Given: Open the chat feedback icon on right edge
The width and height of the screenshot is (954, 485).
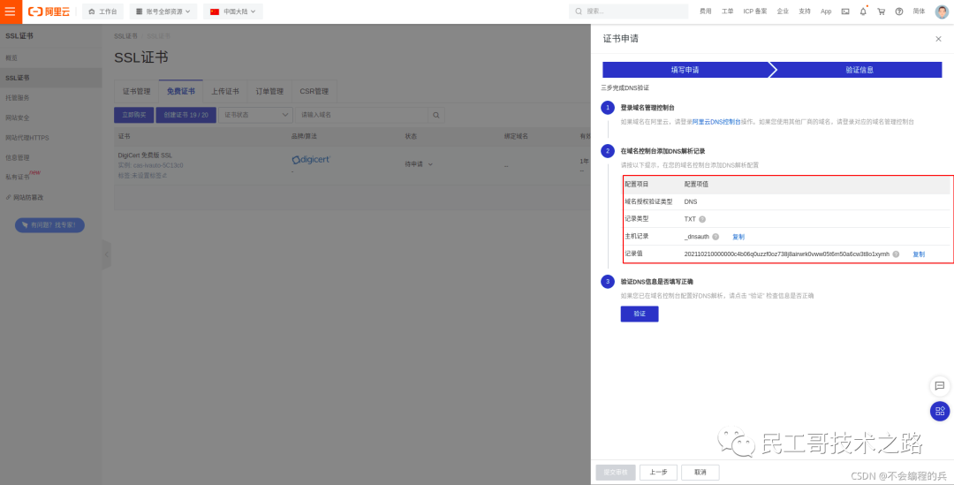Looking at the screenshot, I should (940, 386).
